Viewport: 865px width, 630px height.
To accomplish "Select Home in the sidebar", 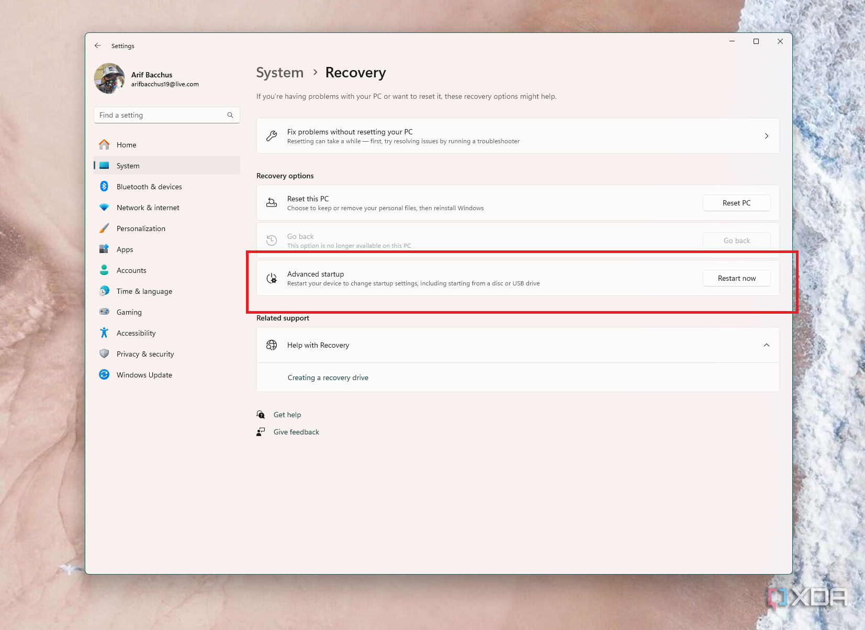I will [126, 145].
